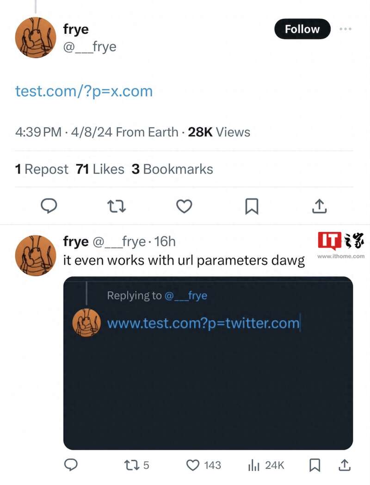Open the reply composer via speech bubble icon
370x485 pixels.
(x=49, y=206)
